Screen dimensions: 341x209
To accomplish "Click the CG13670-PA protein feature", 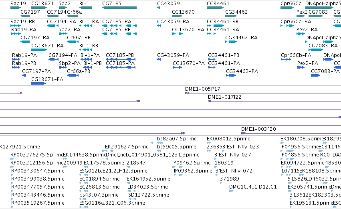I will [x=178, y=67].
